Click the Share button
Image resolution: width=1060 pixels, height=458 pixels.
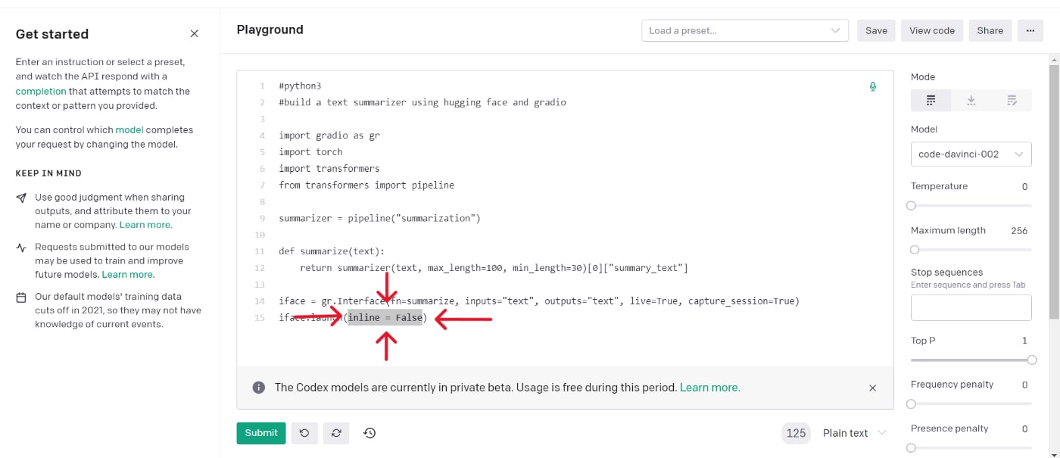(990, 30)
